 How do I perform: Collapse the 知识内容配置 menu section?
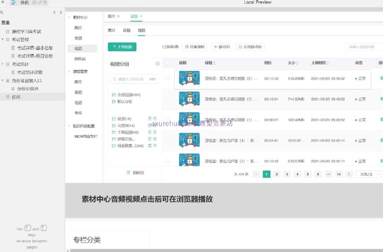click(x=69, y=126)
